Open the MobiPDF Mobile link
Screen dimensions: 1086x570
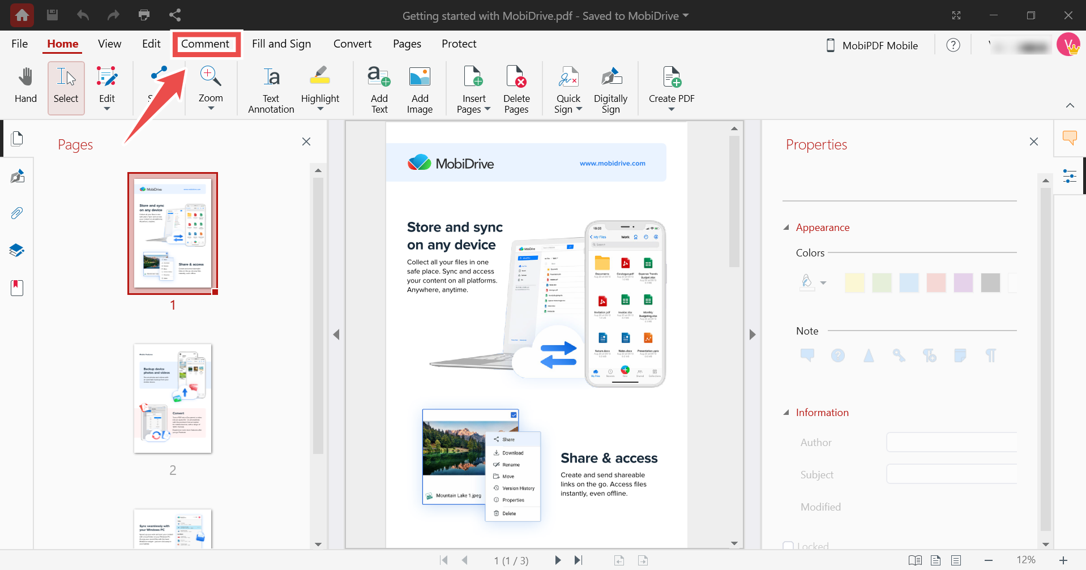tap(873, 45)
